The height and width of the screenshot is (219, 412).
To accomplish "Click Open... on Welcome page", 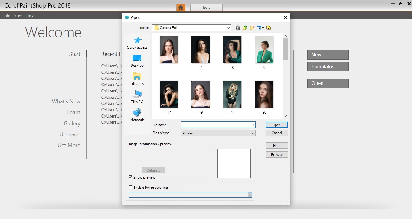I will 328,83.
